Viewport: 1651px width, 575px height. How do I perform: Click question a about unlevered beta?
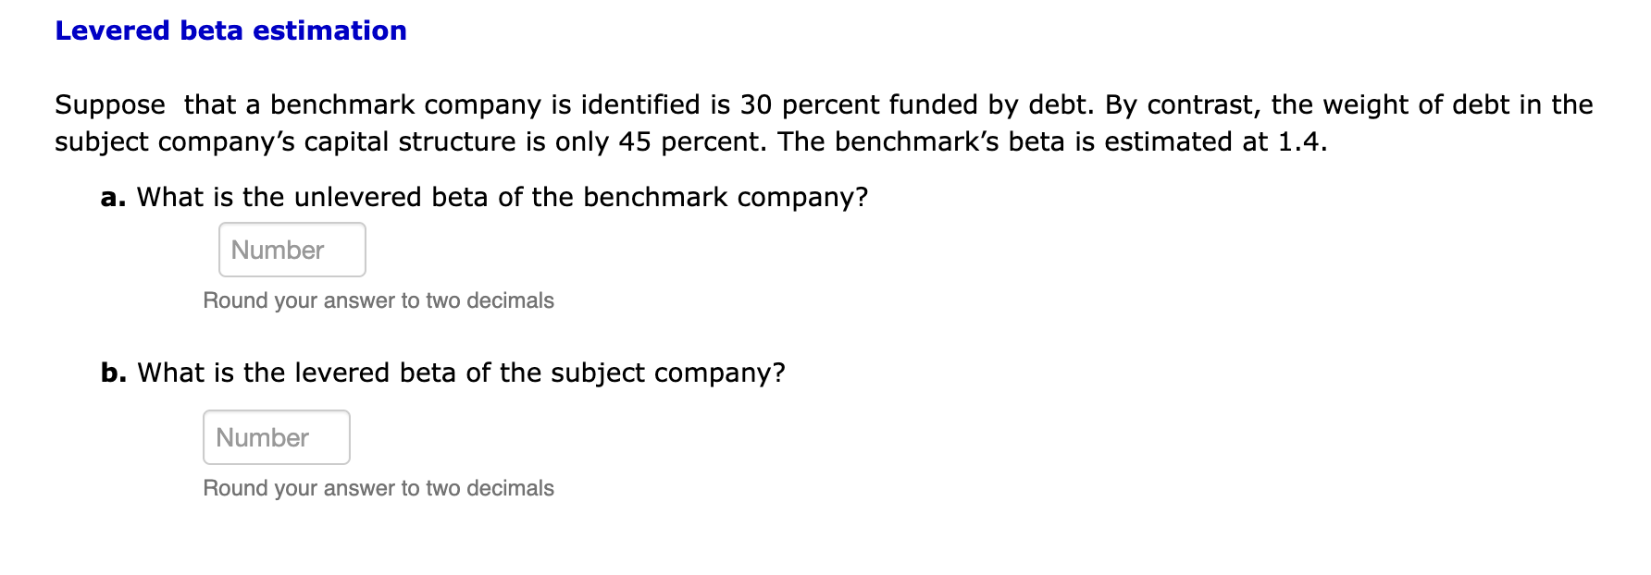coord(483,196)
